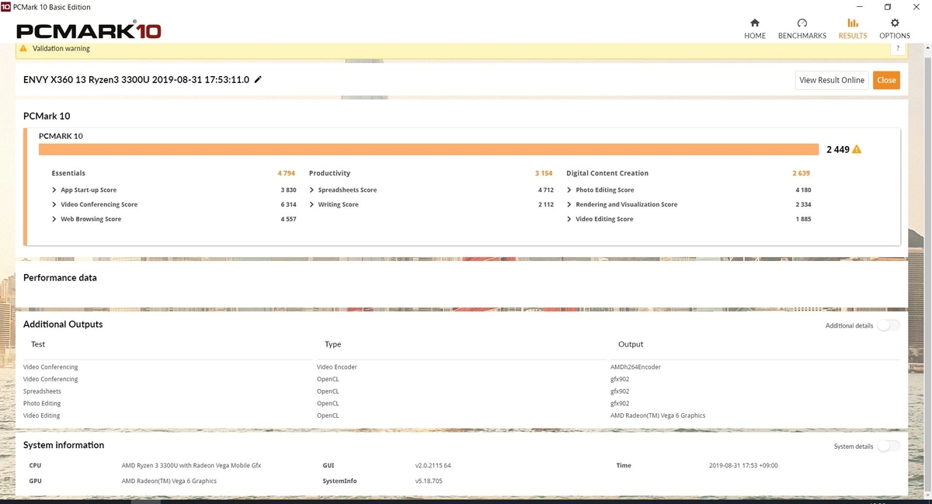The height and width of the screenshot is (504, 932).
Task: Click the SystemInfo version v5.18.705
Action: click(429, 481)
